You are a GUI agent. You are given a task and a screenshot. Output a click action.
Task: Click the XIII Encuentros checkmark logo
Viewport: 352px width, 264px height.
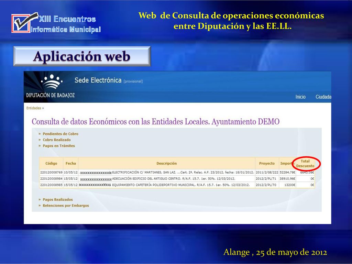click(x=25, y=23)
